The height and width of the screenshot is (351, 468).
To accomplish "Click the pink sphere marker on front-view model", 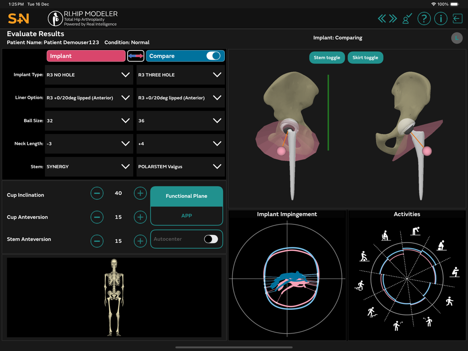I will 281,151.
